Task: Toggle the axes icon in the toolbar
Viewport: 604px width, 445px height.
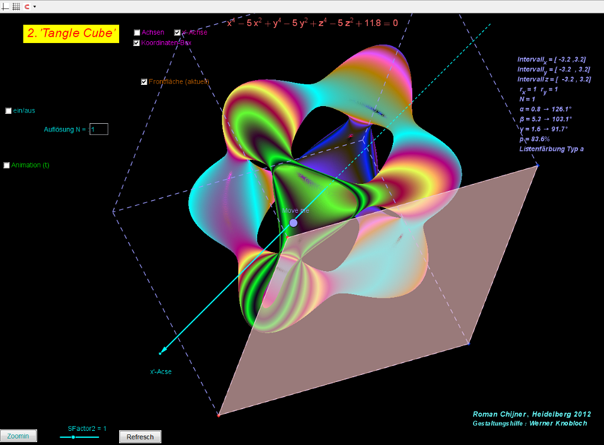Action: 6,6
